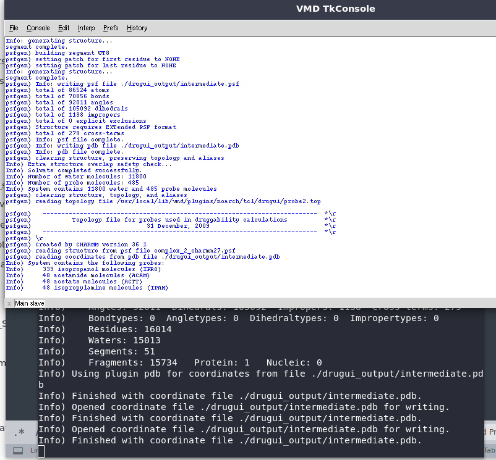The image size is (496, 460).
Task: Click line 'total of 105092 dihedrals'
Action: (x=67, y=109)
